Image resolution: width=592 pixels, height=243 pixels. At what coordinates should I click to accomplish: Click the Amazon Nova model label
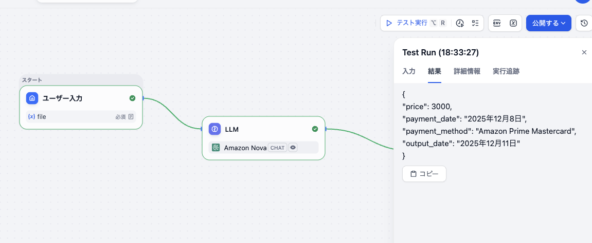245,148
